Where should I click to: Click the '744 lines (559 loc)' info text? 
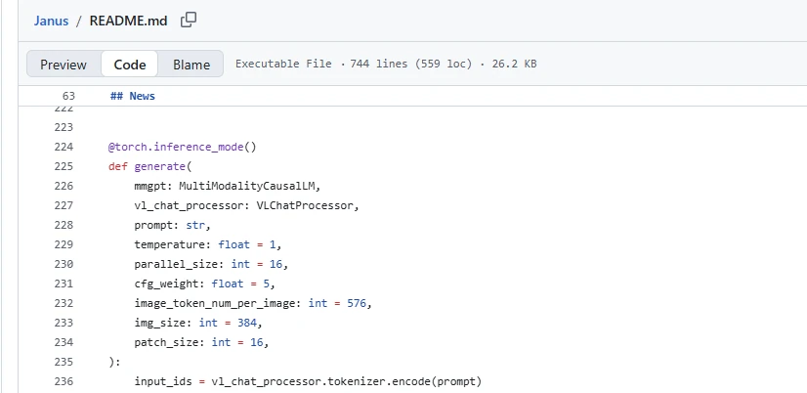(410, 64)
